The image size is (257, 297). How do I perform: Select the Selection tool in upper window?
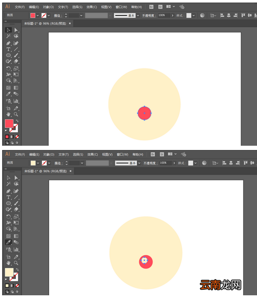click(x=9, y=30)
